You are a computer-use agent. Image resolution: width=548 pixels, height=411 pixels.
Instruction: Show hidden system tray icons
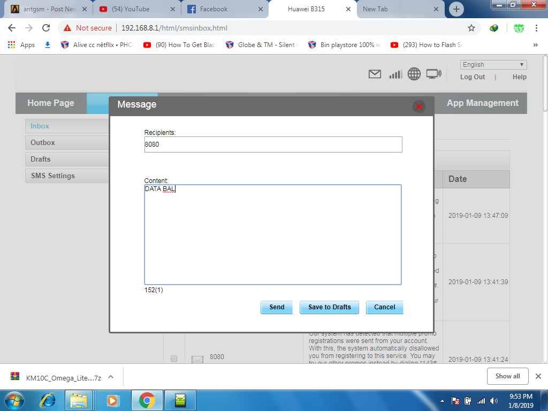[x=442, y=401]
